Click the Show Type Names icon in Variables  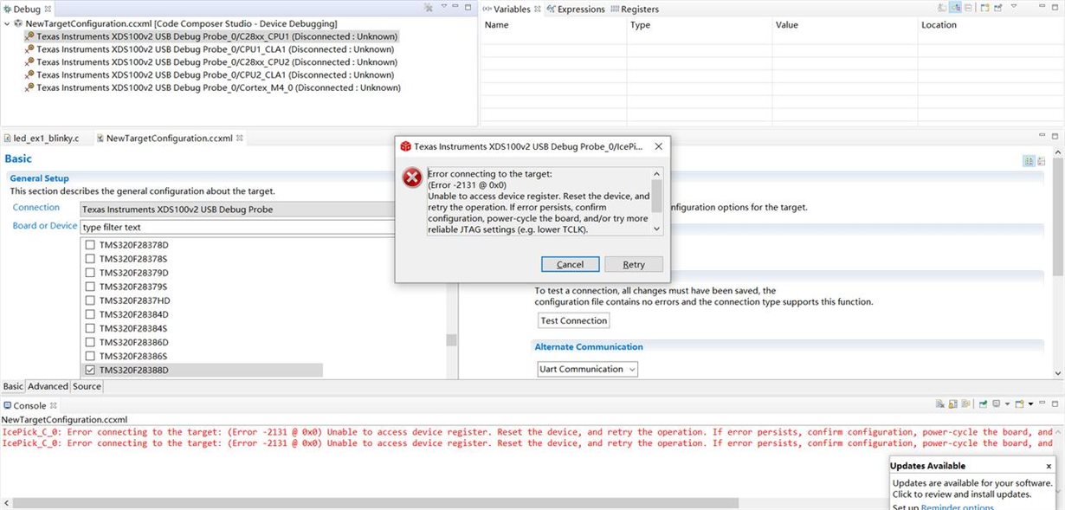pos(942,7)
